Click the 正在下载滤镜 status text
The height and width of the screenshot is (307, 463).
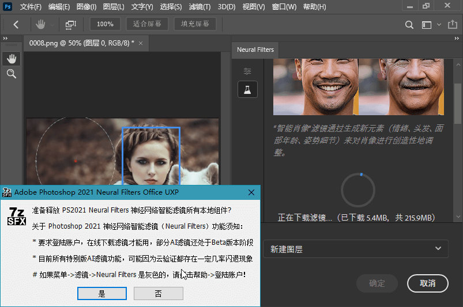(x=356, y=218)
